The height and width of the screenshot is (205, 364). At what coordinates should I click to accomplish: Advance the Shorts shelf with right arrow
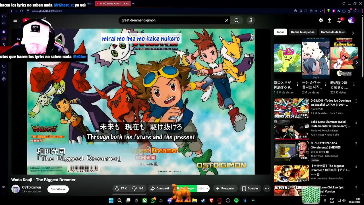pyautogui.click(x=357, y=62)
